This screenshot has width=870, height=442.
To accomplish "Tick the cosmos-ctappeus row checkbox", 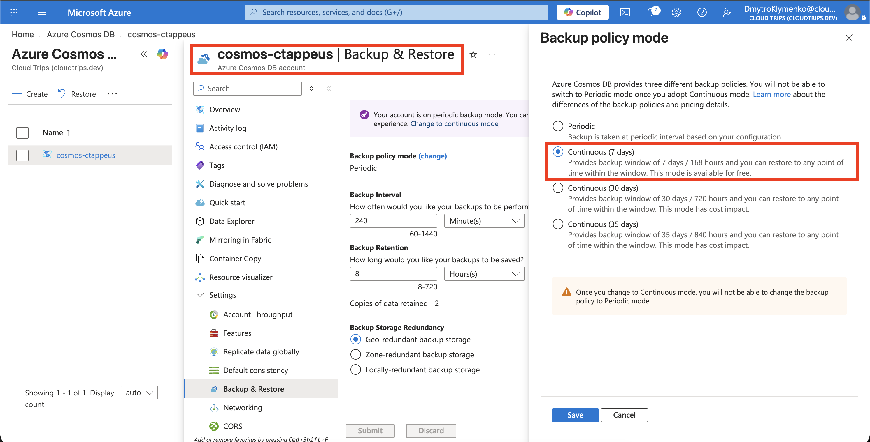I will 22,155.
